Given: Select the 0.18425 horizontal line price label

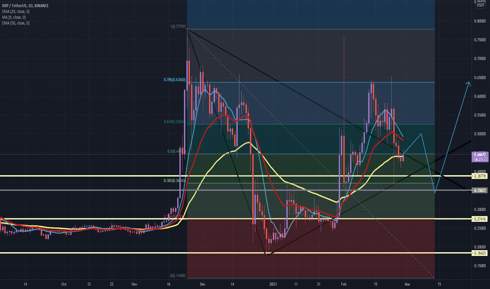Looking at the screenshot, I should 479,253.
